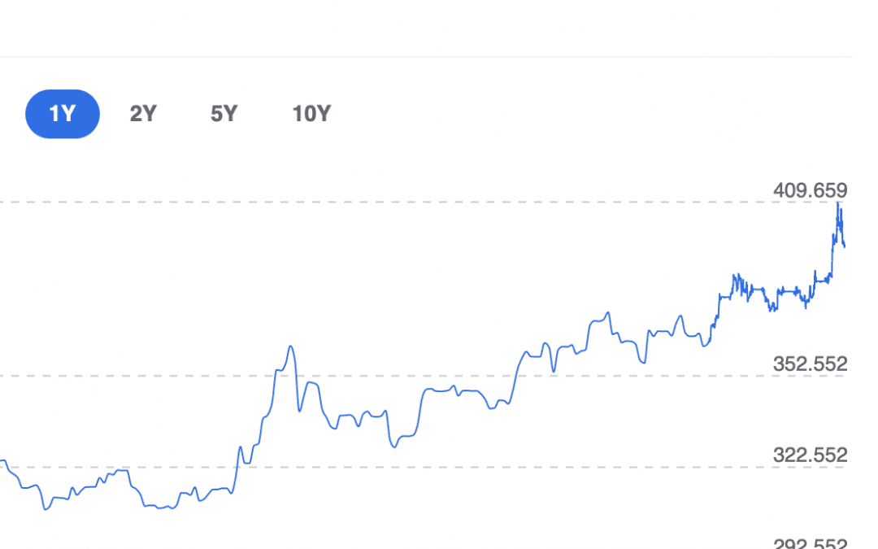Click the partially visible 292.552 axis label
The image size is (878, 549).
click(x=810, y=543)
